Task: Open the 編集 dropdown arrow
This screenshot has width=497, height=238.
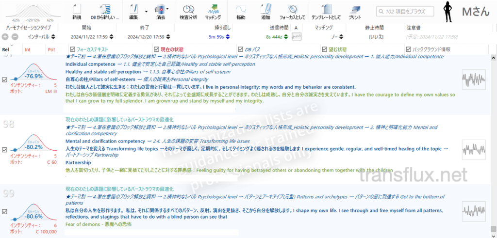Action: point(146,12)
